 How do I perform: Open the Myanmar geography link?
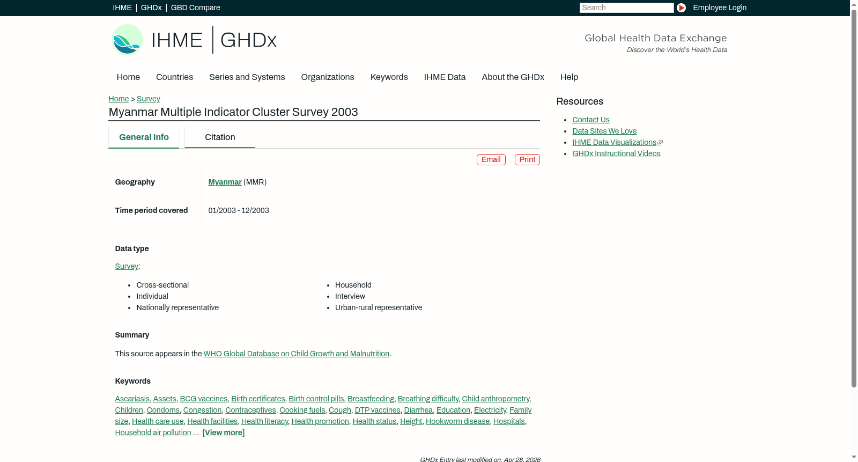coord(225,182)
